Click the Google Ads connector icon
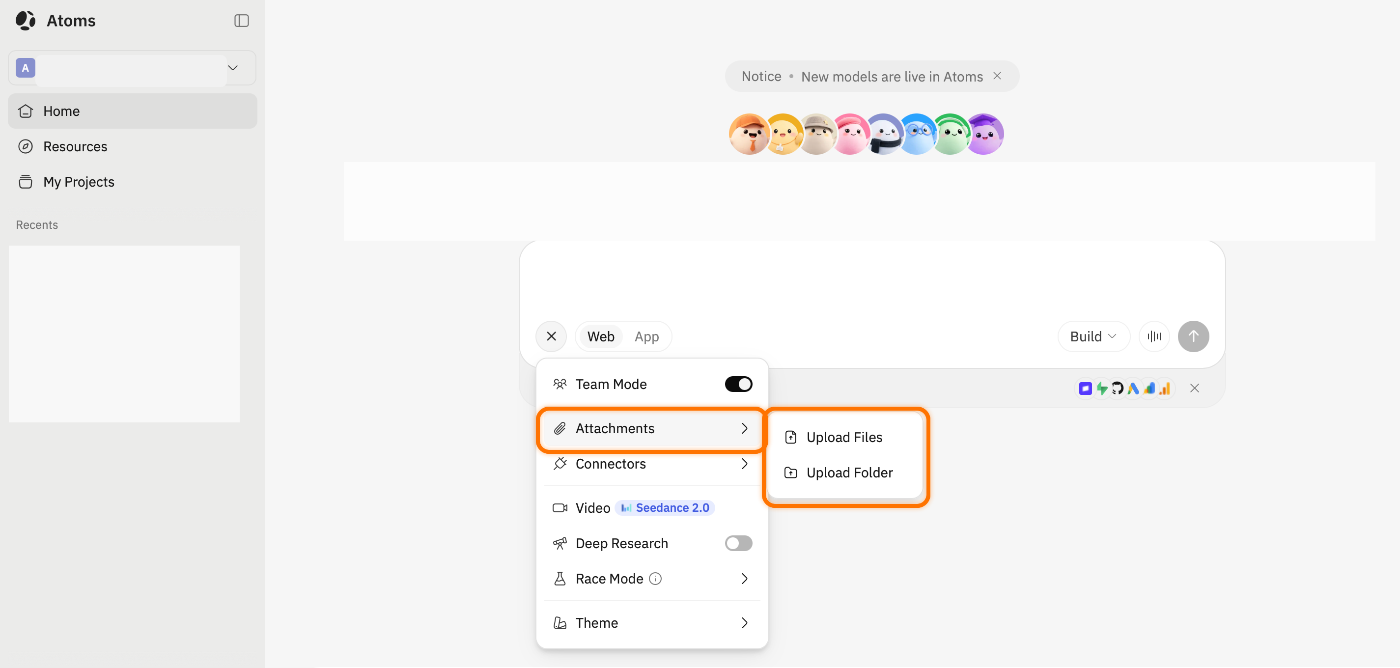Image resolution: width=1400 pixels, height=668 pixels. coord(1133,388)
